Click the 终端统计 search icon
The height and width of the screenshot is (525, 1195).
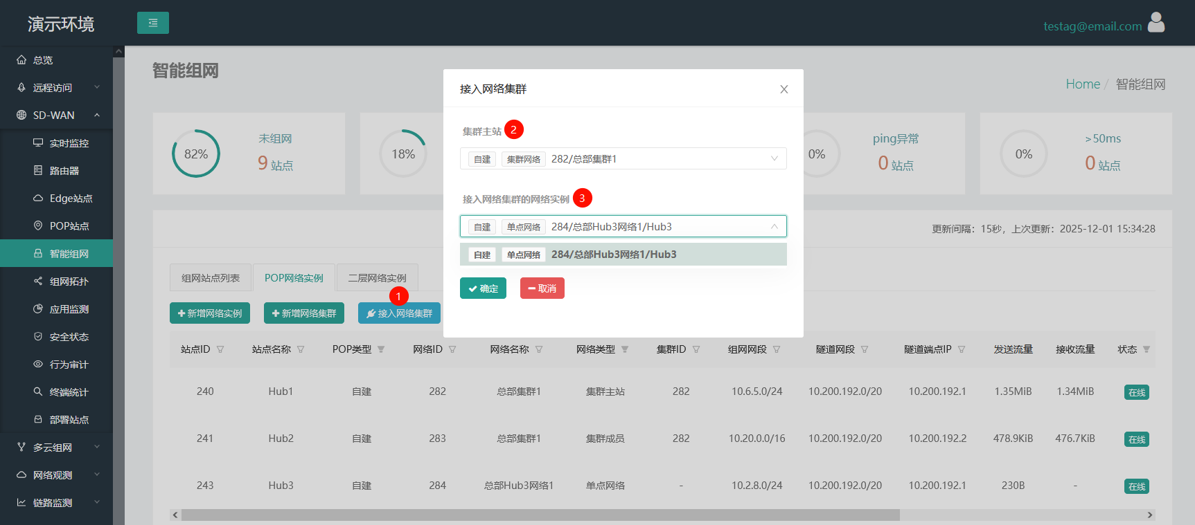pos(38,392)
